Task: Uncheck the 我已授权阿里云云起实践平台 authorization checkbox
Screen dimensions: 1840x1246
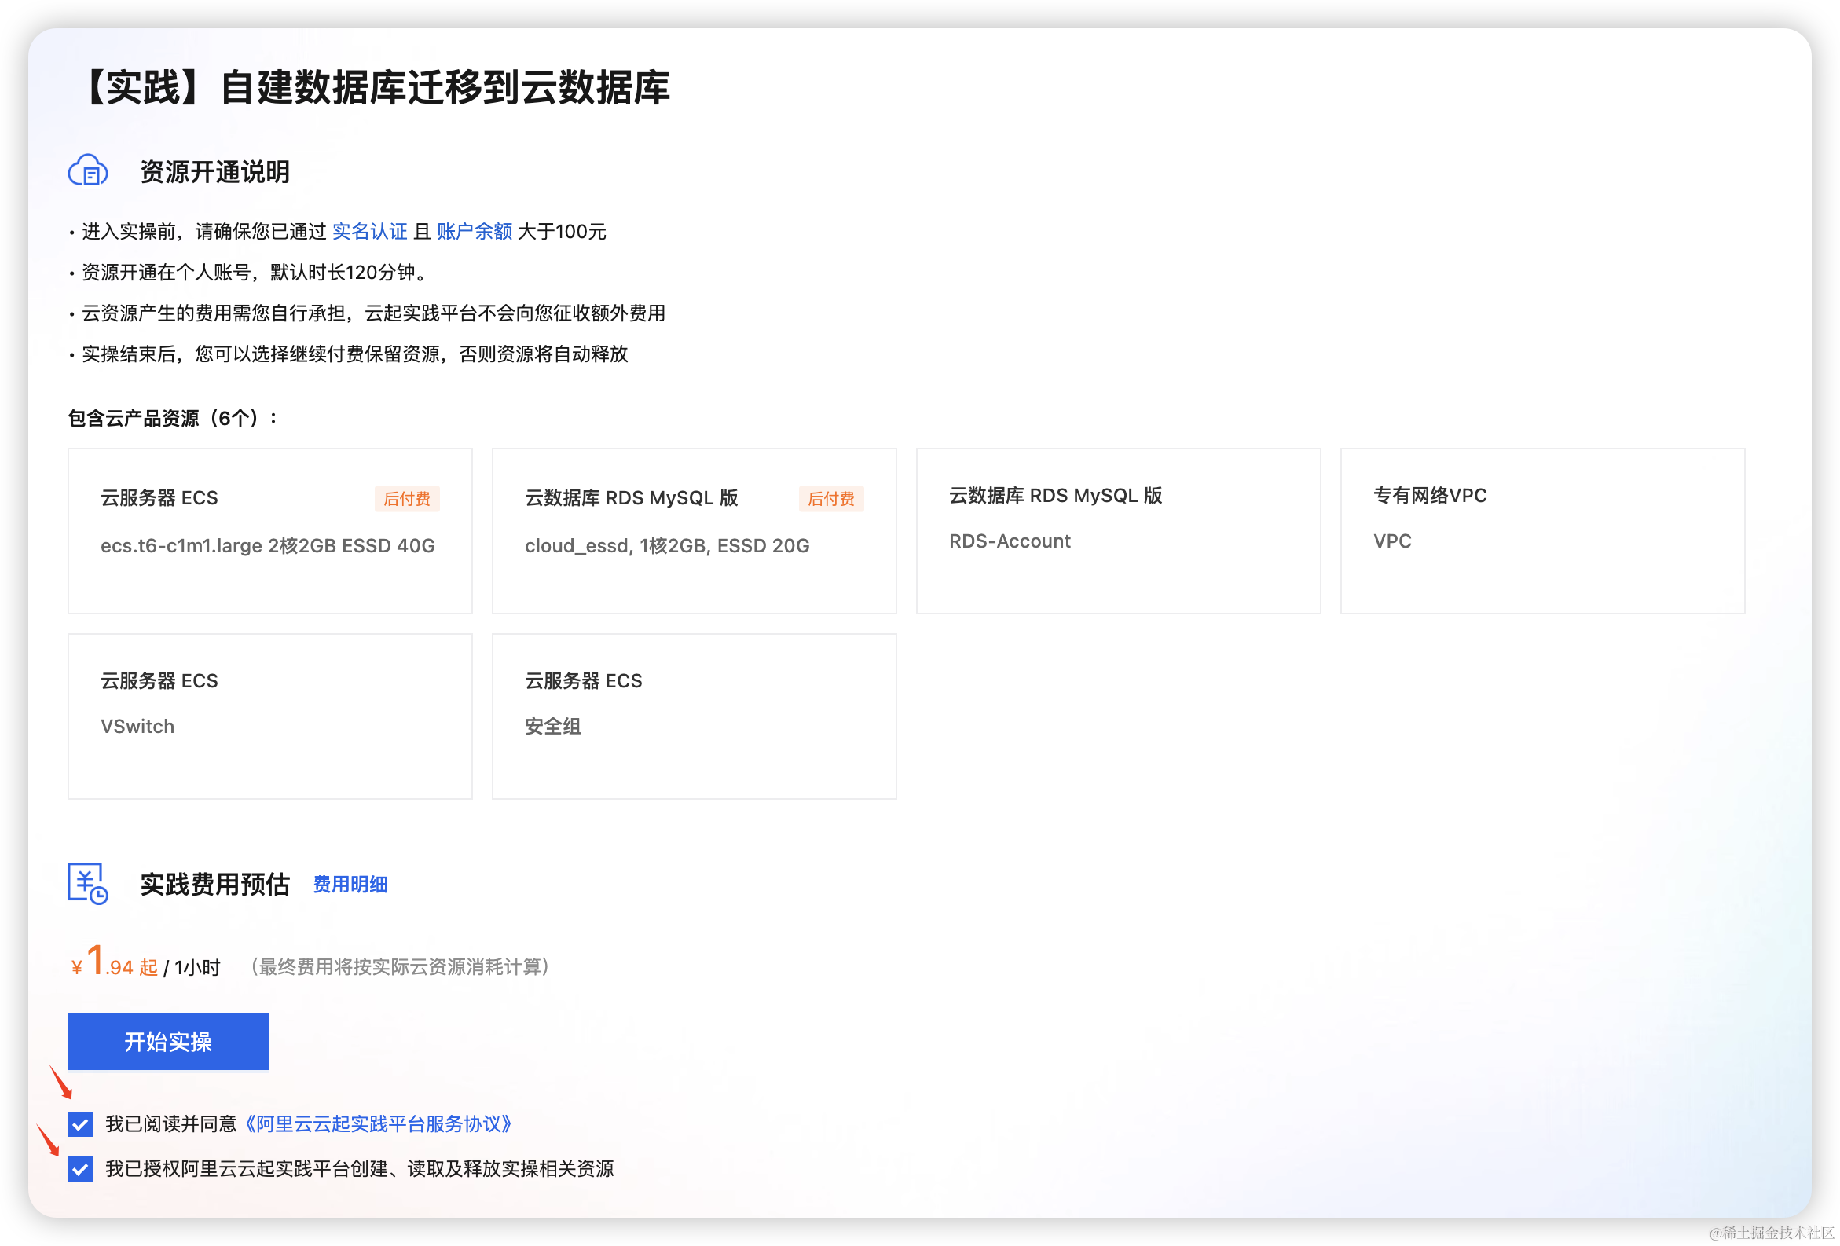Action: tap(80, 1168)
